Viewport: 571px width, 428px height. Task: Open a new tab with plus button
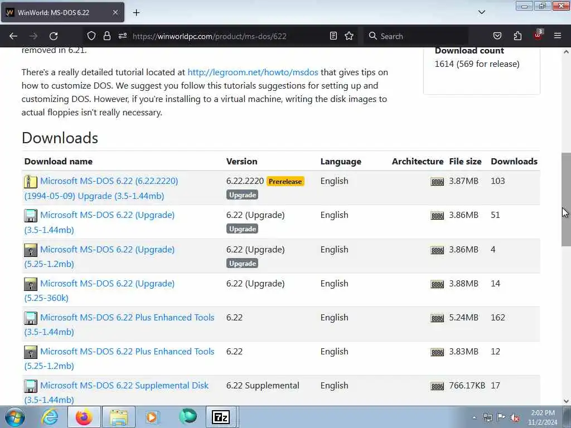point(136,13)
